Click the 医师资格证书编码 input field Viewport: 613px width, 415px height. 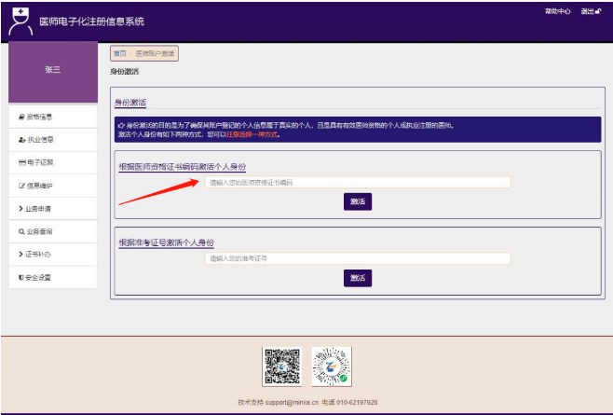(357, 183)
